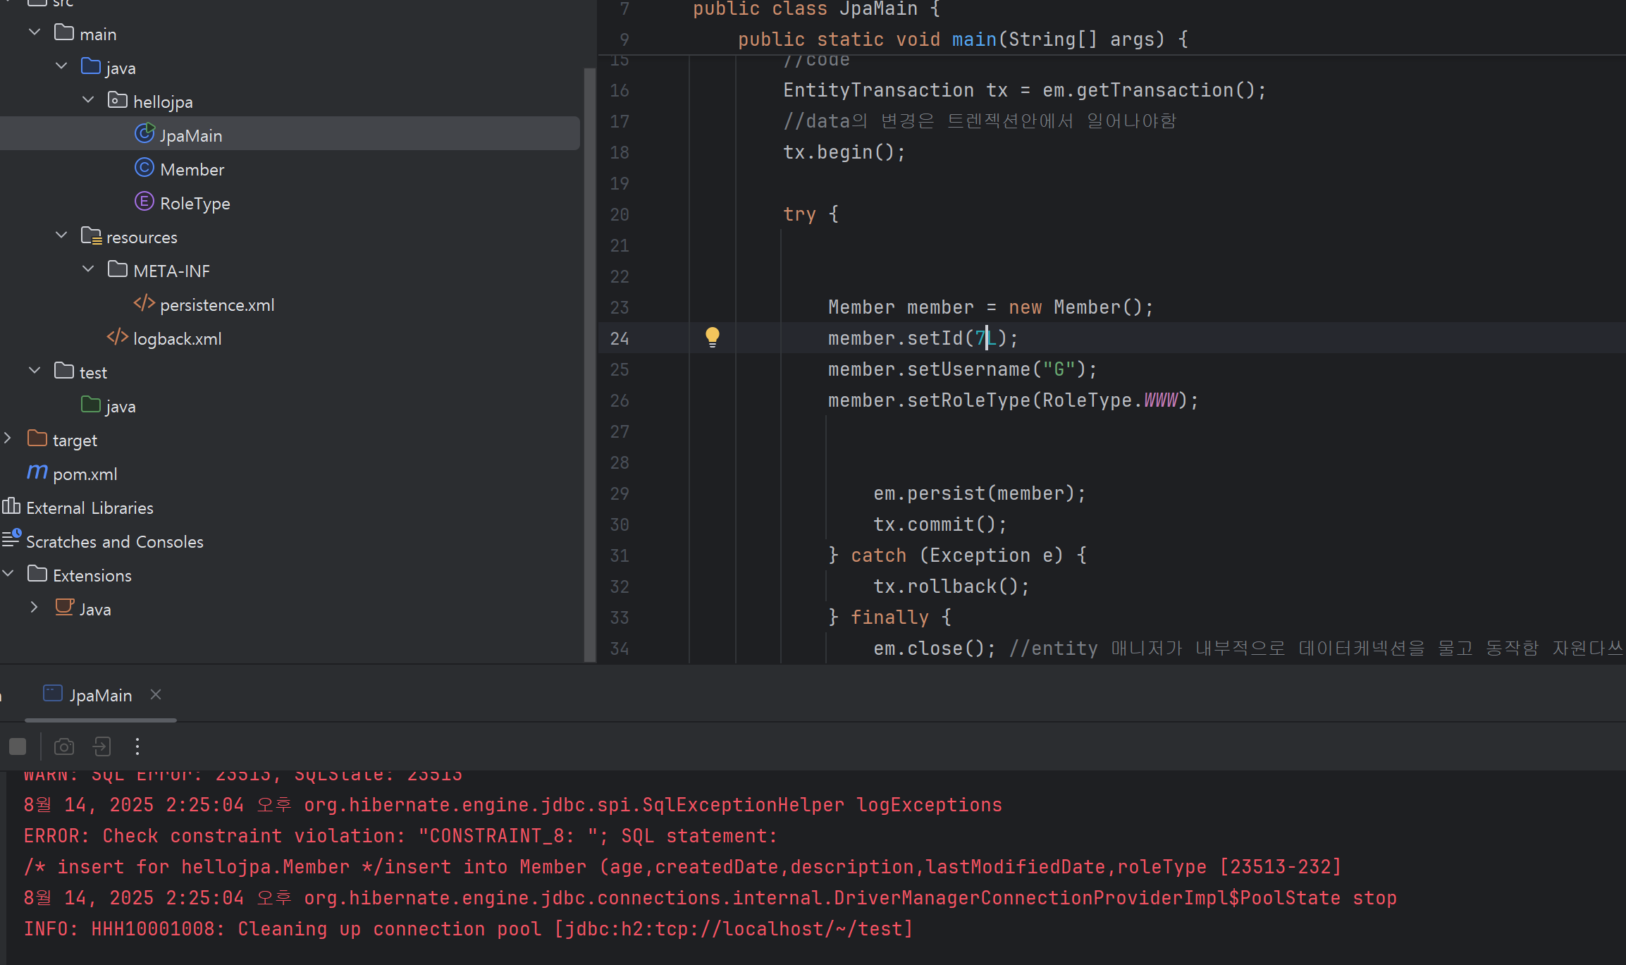Click the INFO HHH10001008 console line
Image resolution: width=1626 pixels, height=965 pixels.
tap(469, 928)
